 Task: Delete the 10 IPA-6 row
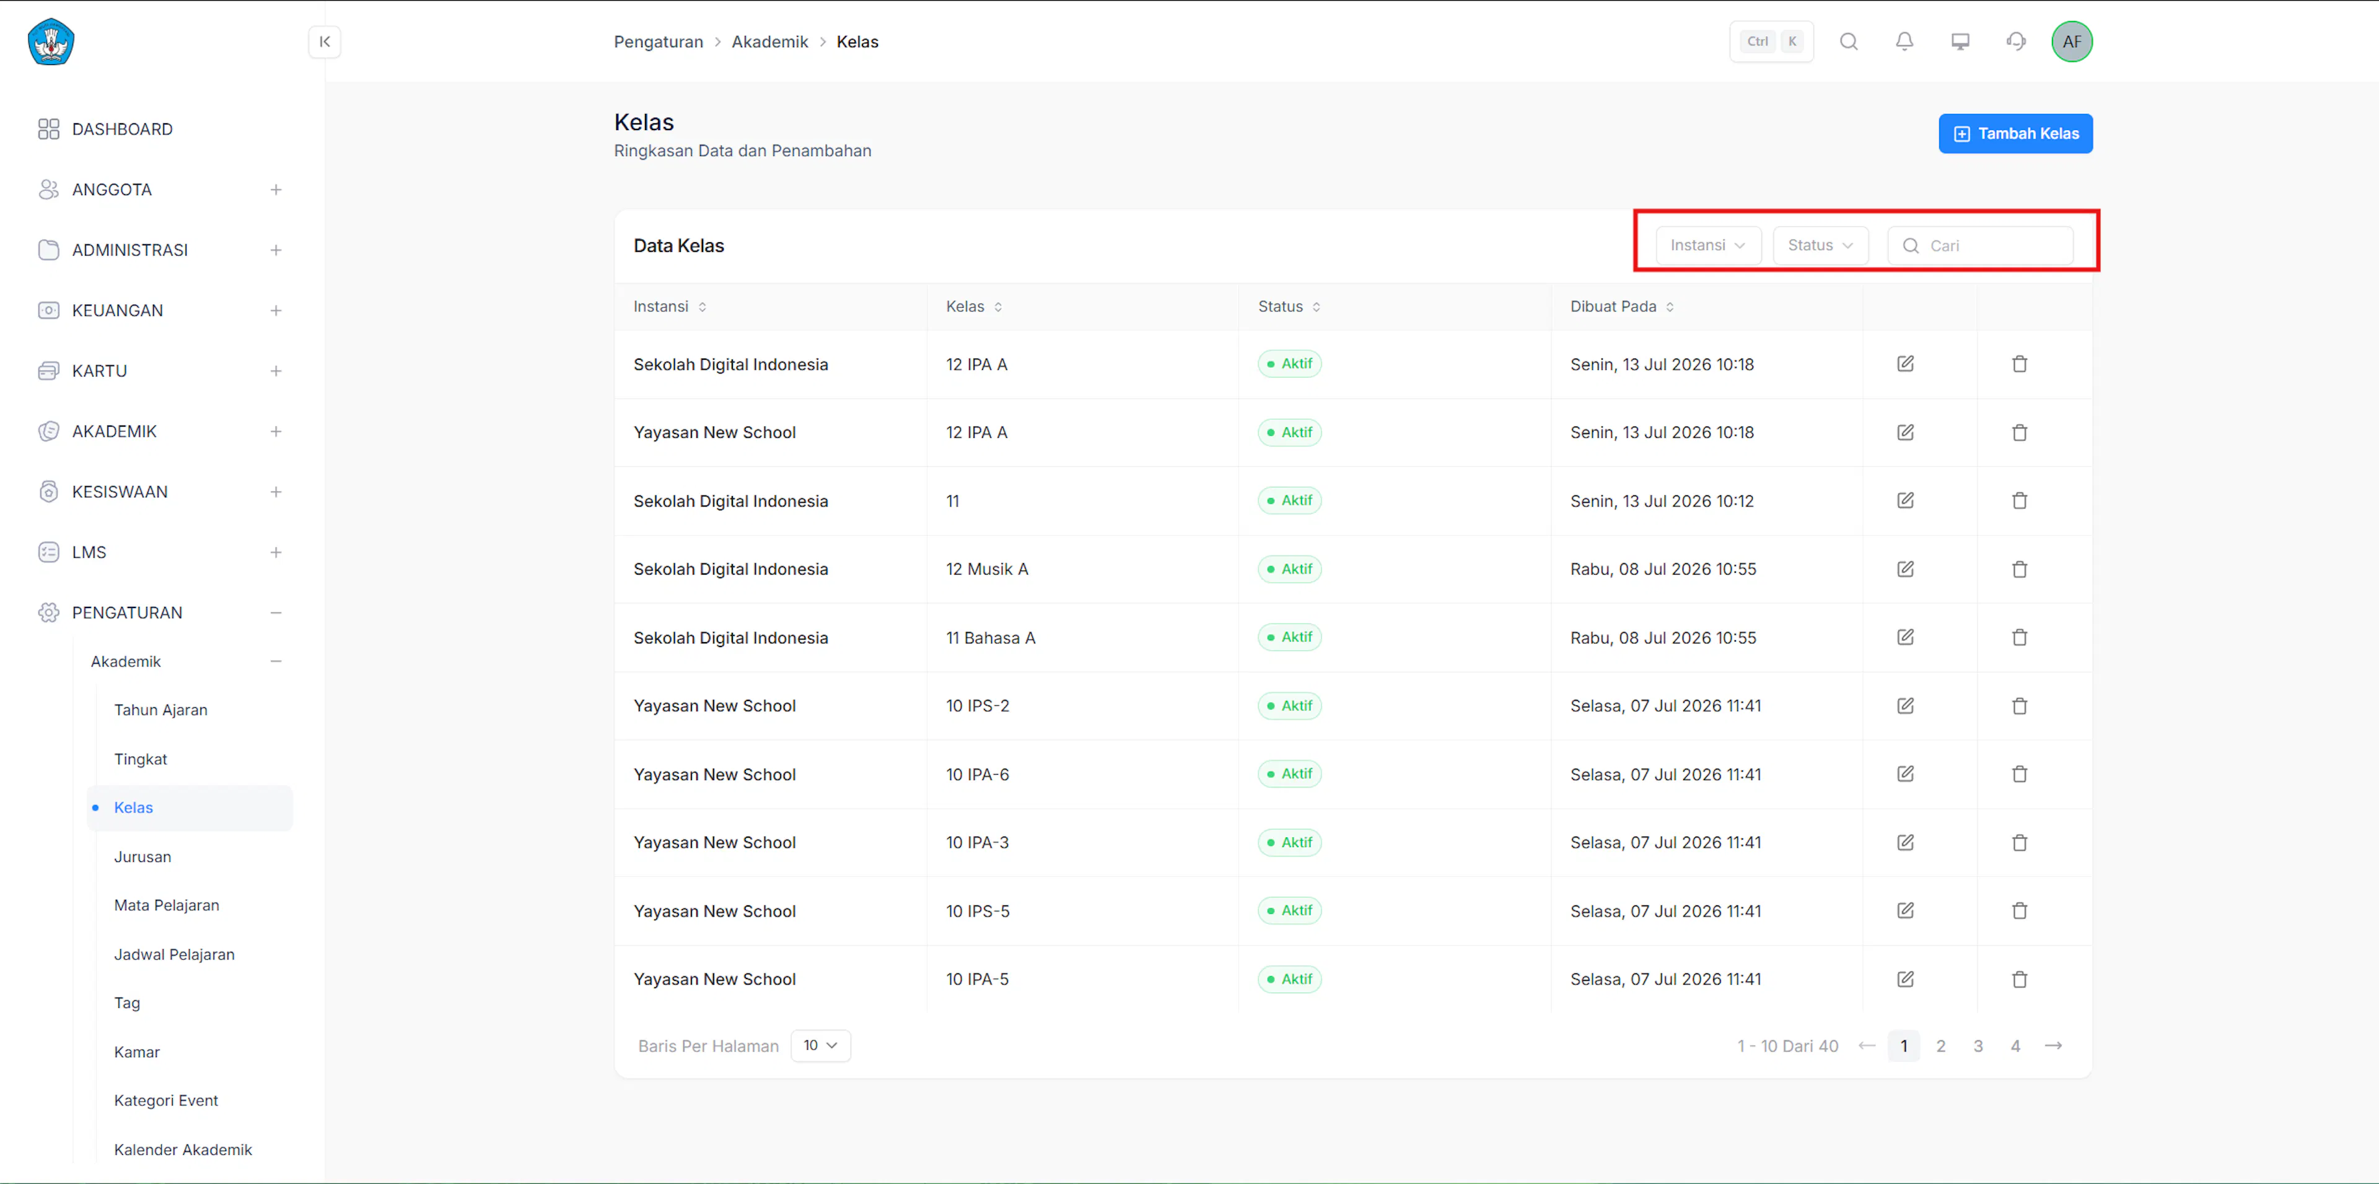pyautogui.click(x=2020, y=773)
